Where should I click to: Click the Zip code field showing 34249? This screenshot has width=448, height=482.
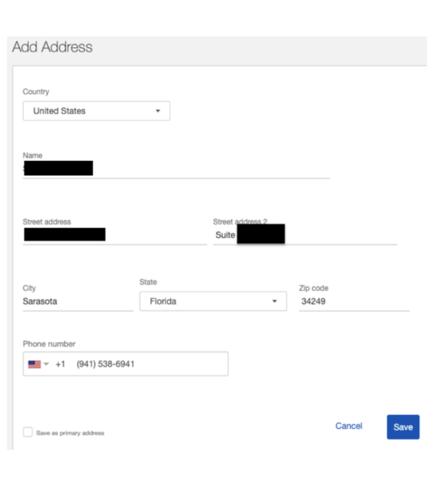click(353, 301)
